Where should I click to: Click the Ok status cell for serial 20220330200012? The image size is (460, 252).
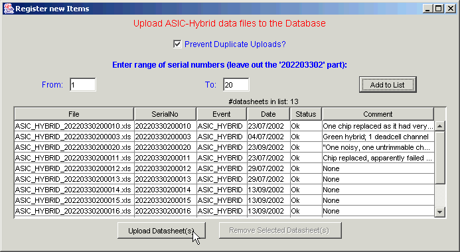(x=306, y=168)
